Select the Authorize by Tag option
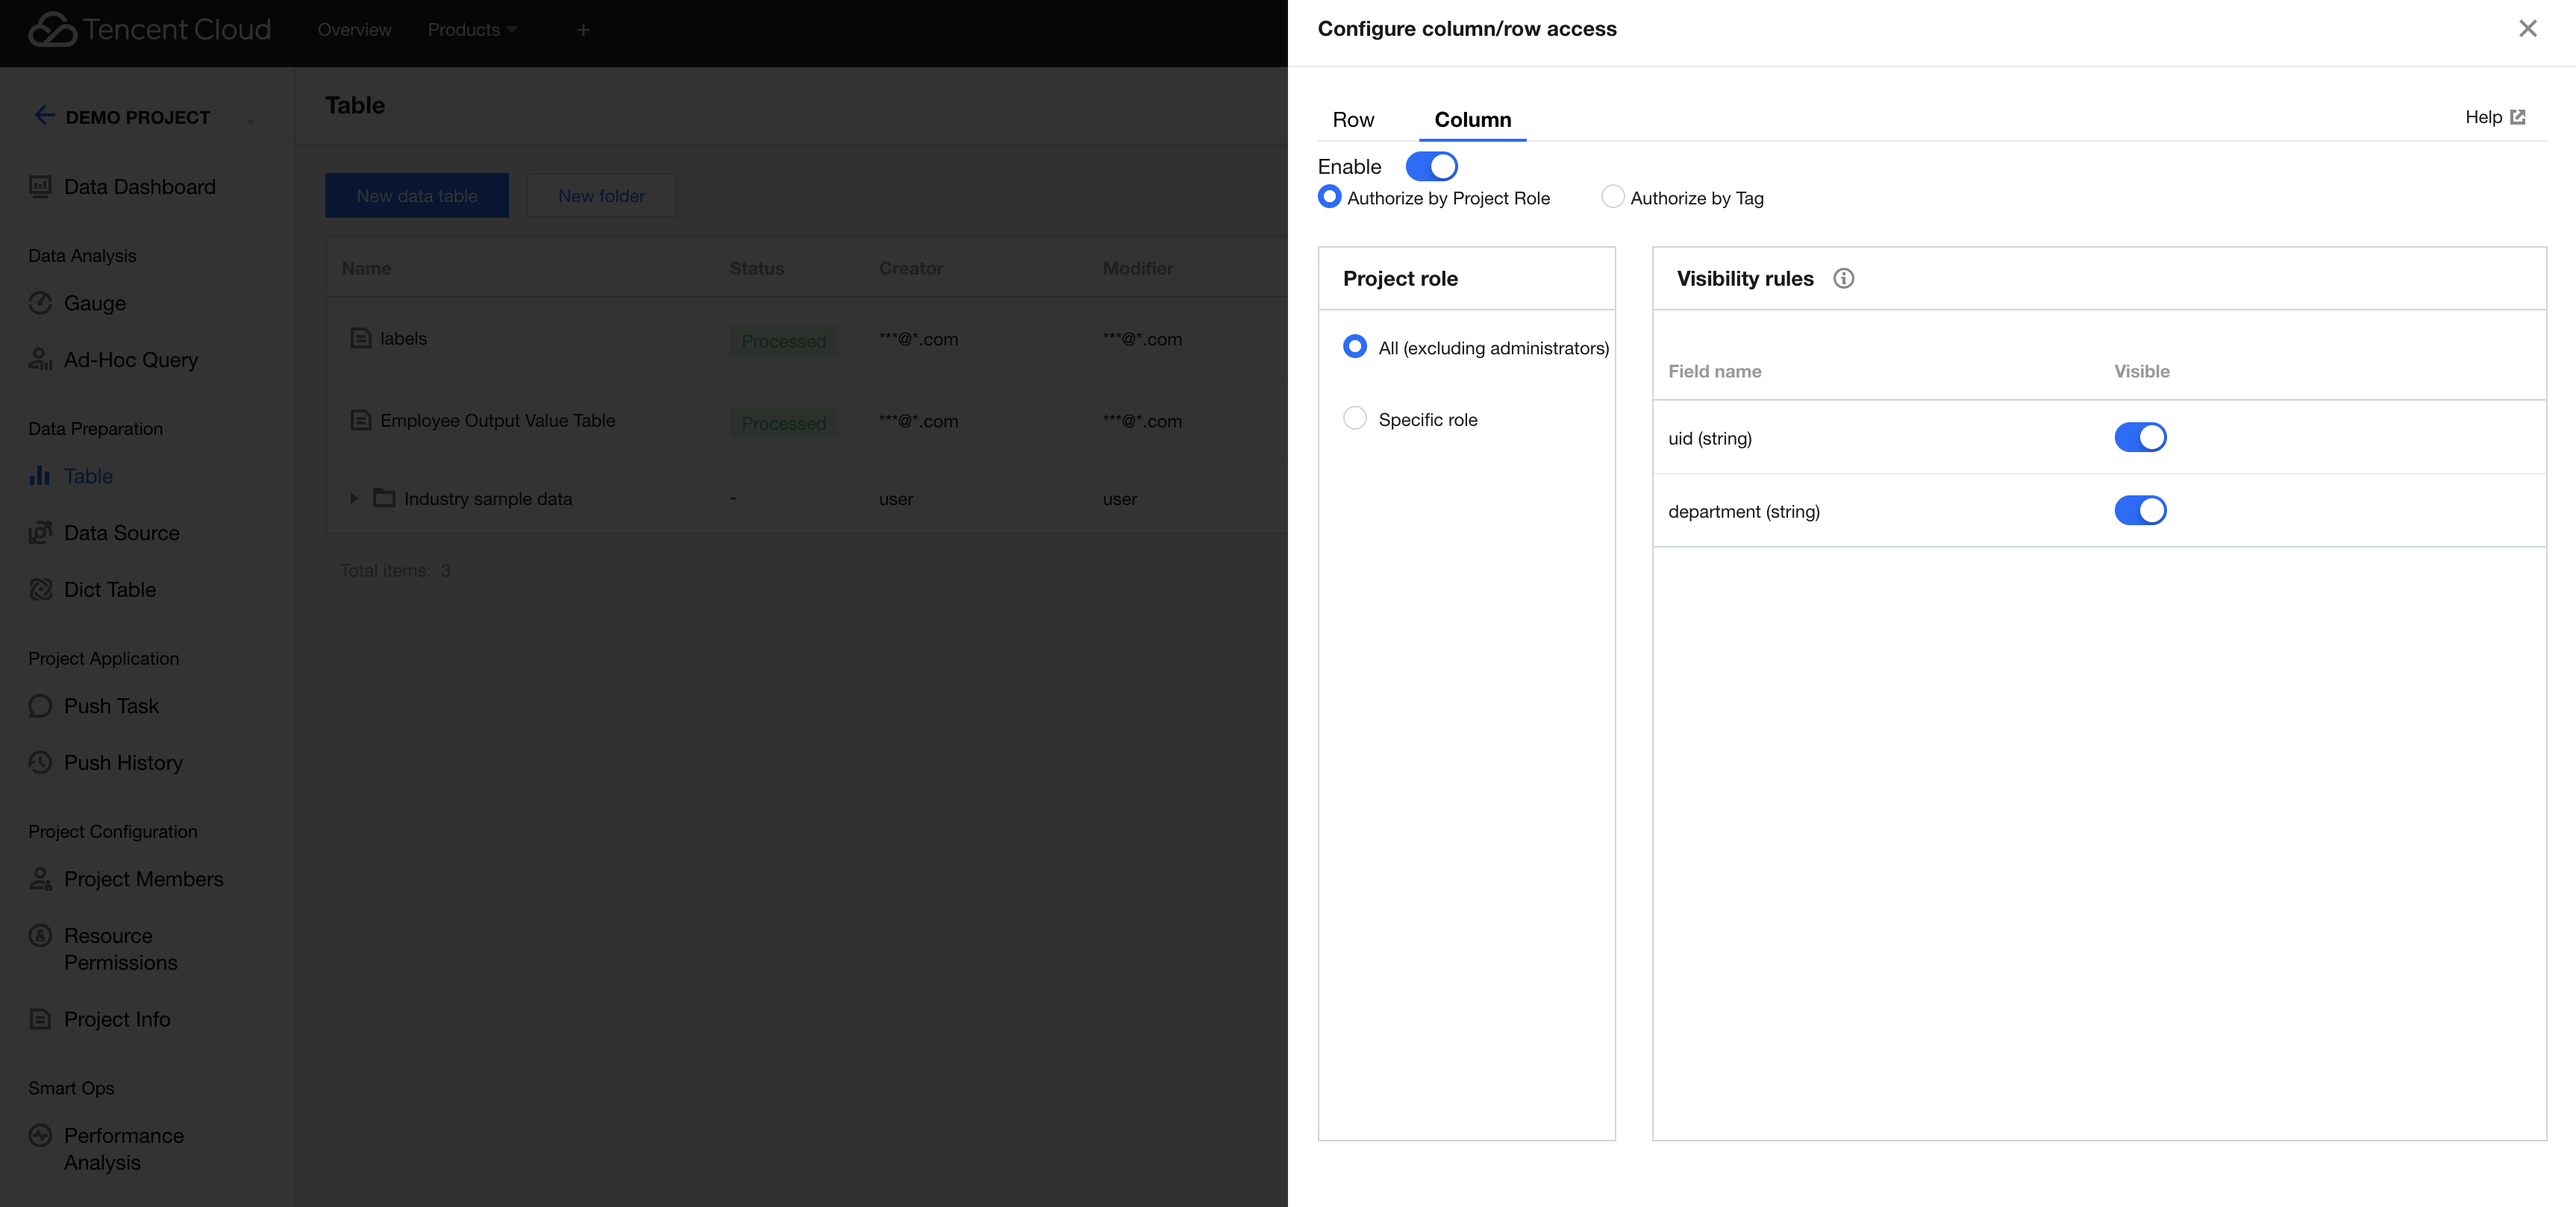The image size is (2576, 1207). coord(1612,197)
